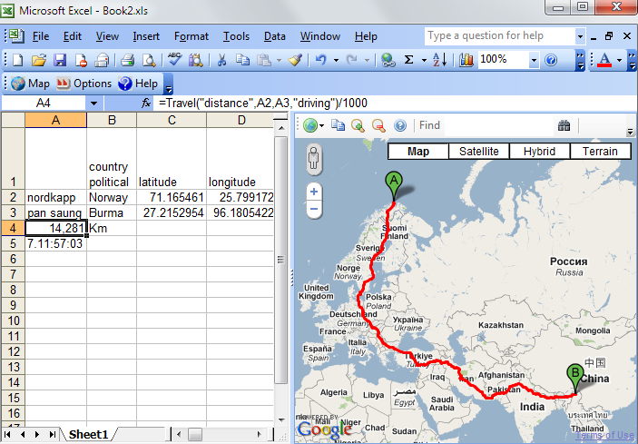This screenshot has height=444, width=638.
Task: Click the New workbook icon
Action: [x=18, y=60]
